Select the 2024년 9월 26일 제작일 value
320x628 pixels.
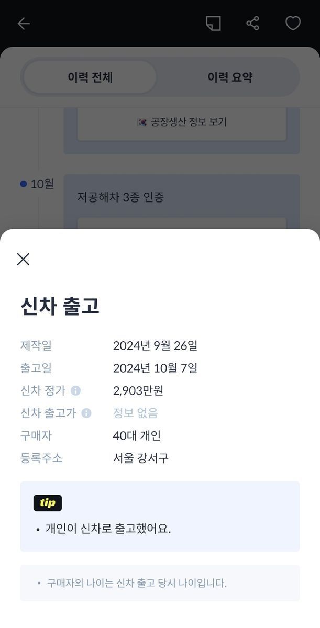[x=155, y=346]
